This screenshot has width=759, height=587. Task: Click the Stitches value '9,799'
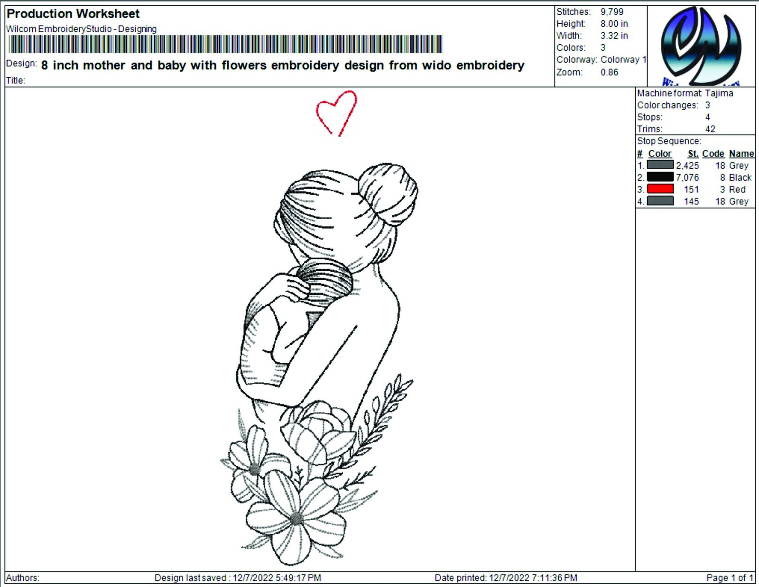(612, 12)
